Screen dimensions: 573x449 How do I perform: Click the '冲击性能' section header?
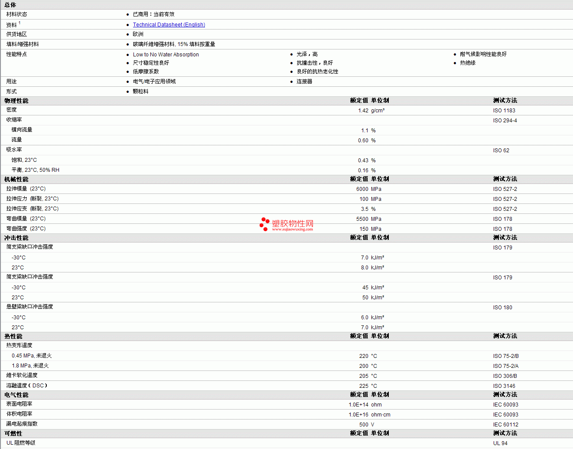point(16,238)
